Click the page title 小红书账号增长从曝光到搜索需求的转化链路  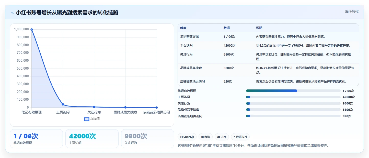pos(67,13)
